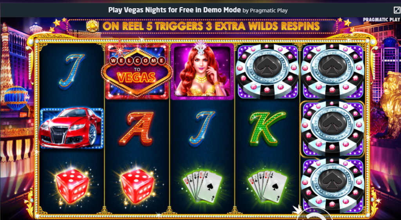
Task: Select the top spade chip on reel five
Action: pos(332,71)
